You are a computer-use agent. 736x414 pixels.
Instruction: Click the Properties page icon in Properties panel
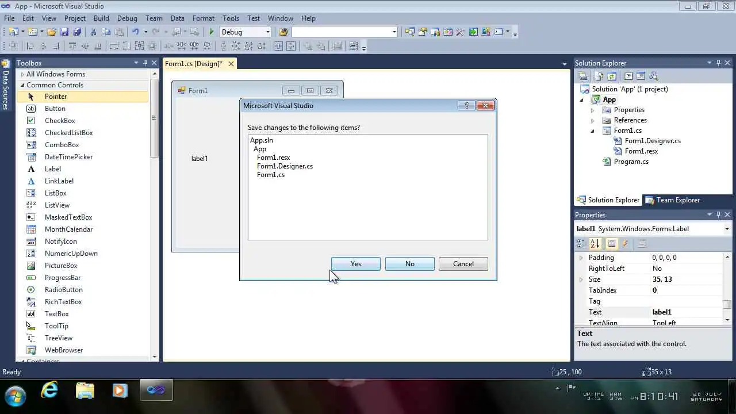tap(642, 244)
